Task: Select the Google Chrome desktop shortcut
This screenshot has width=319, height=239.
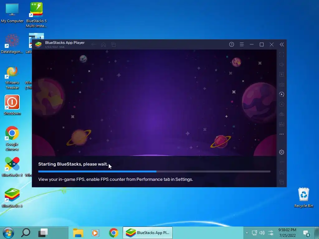Action: (12, 139)
